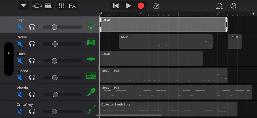Select the Raddy track name

(22, 37)
